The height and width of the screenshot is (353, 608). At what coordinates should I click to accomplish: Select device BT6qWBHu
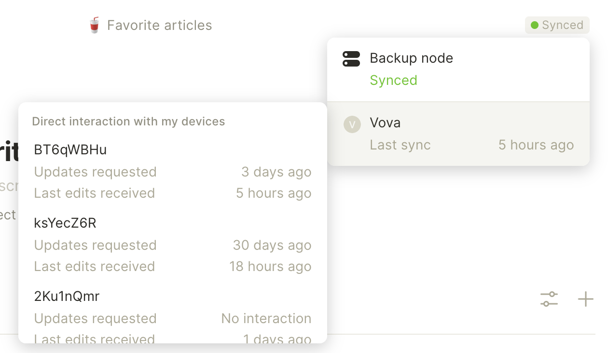[70, 150]
